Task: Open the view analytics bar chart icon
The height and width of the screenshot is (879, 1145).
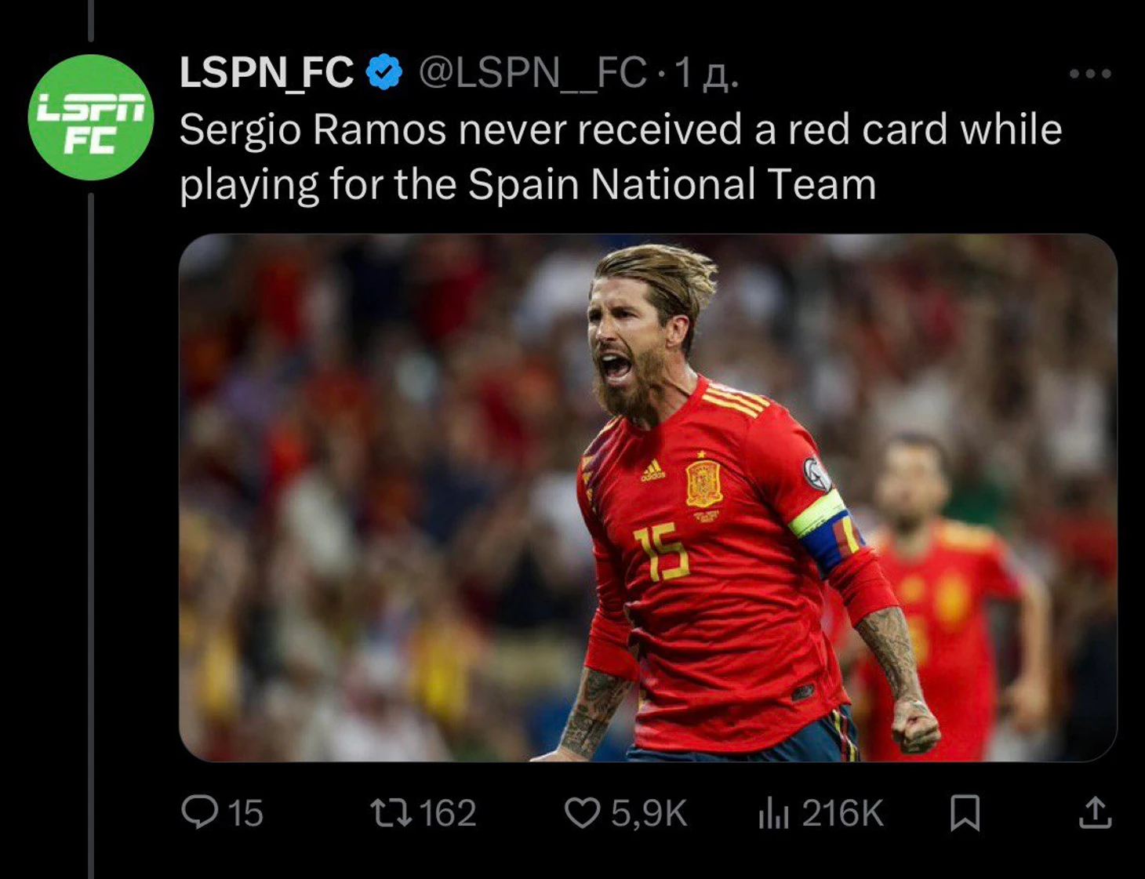Action: [x=773, y=812]
